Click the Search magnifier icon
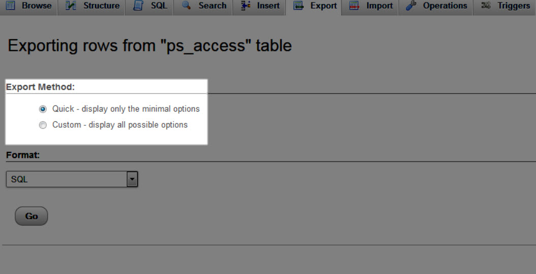Screen dimensions: 536x274 [186, 6]
